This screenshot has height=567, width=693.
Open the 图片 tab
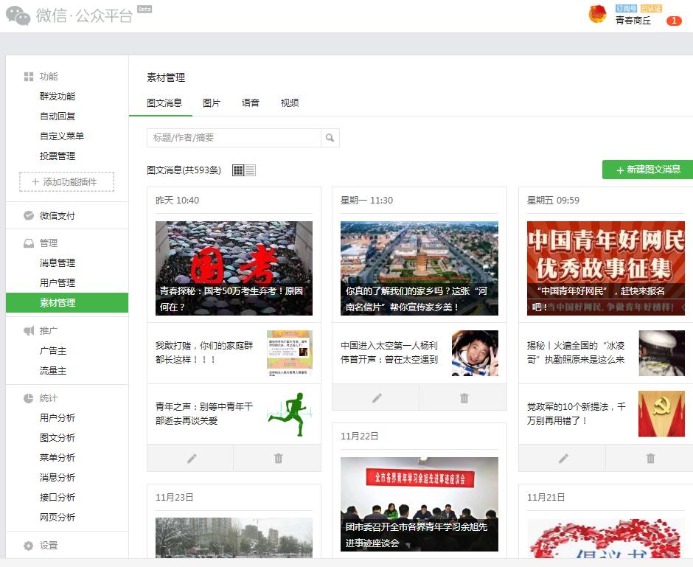212,103
